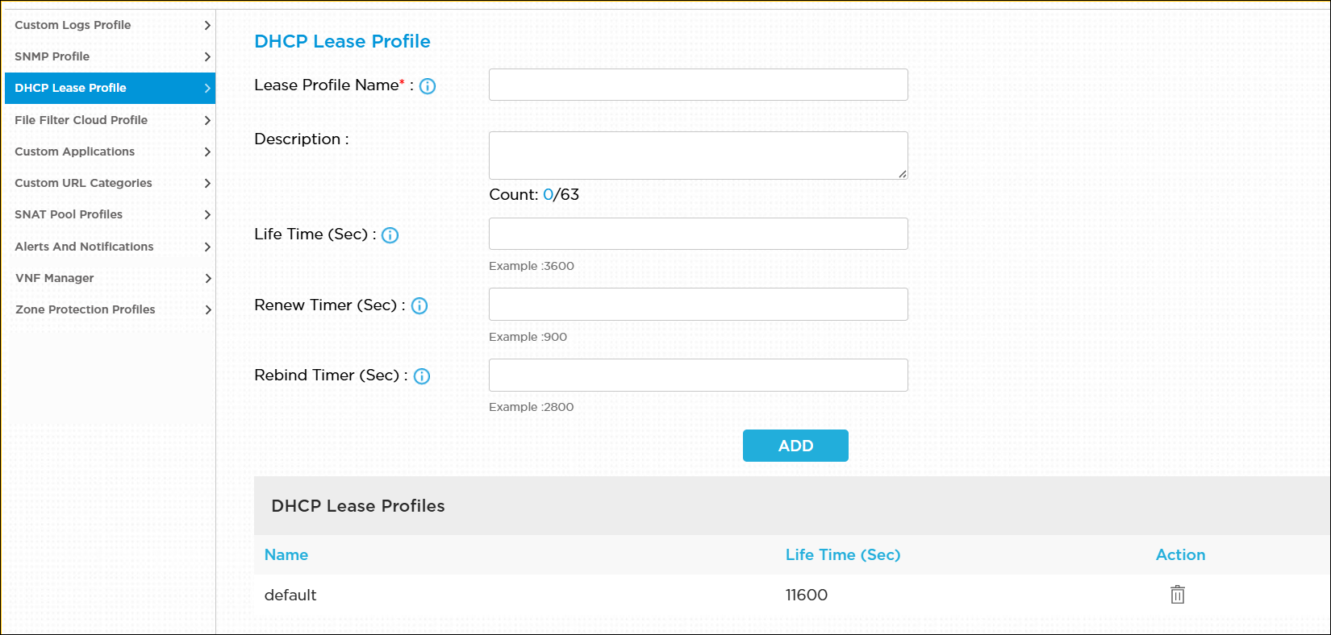Viewport: 1331px width, 635px height.
Task: Click the chevron beside Custom URL Categories
Action: click(208, 183)
